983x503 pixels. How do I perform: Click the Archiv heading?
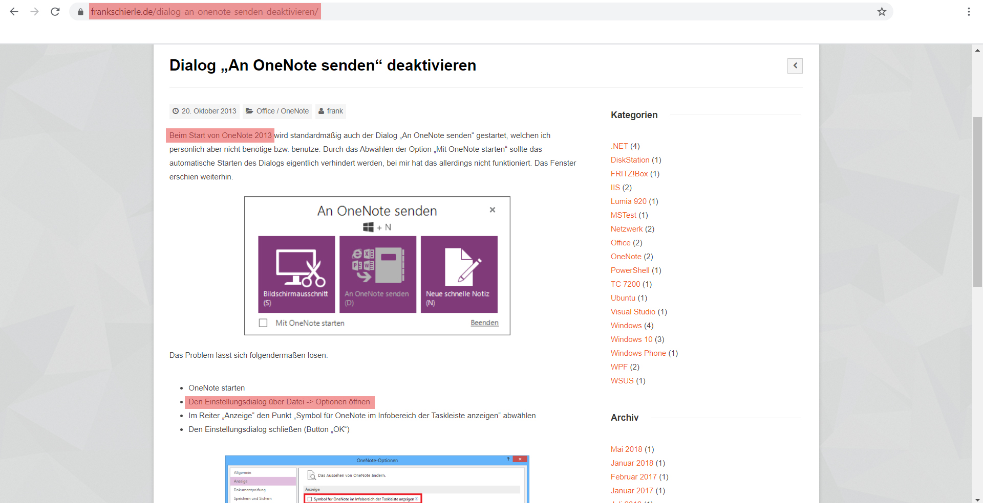pyautogui.click(x=625, y=418)
